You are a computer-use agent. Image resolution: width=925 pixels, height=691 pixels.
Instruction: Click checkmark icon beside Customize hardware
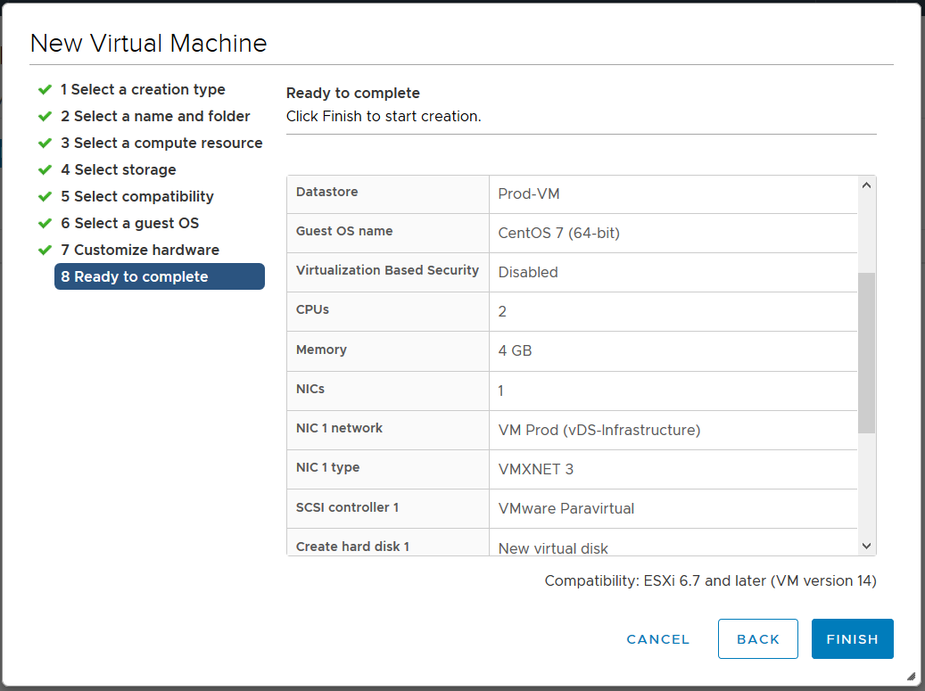tap(45, 250)
